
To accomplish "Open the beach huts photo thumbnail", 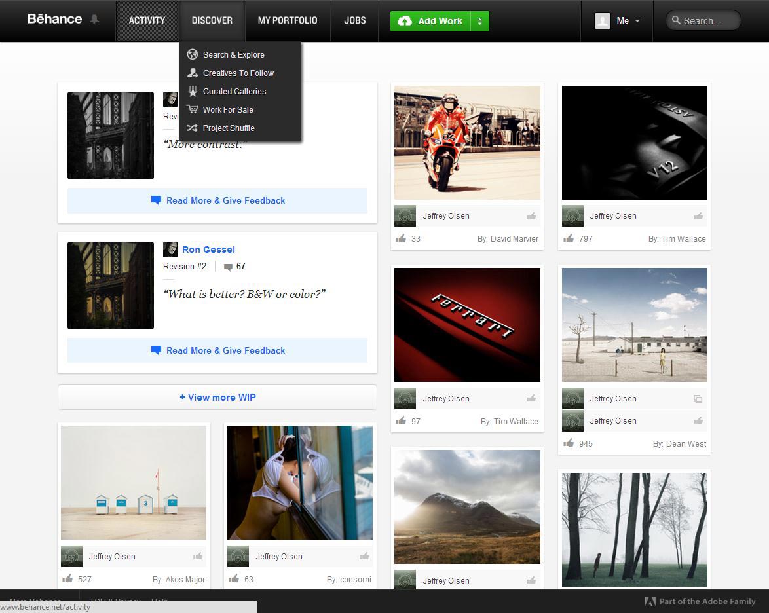I will point(134,483).
